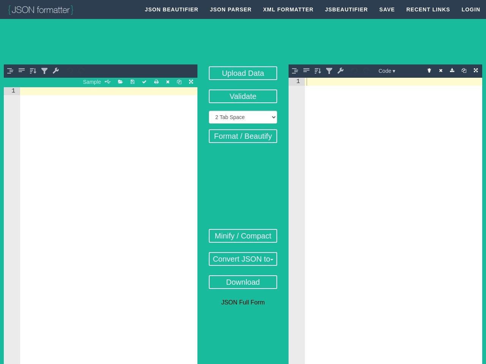The image size is (486, 364).
Task: Compact JSON icon in right editor toolbar
Action: coord(306,71)
